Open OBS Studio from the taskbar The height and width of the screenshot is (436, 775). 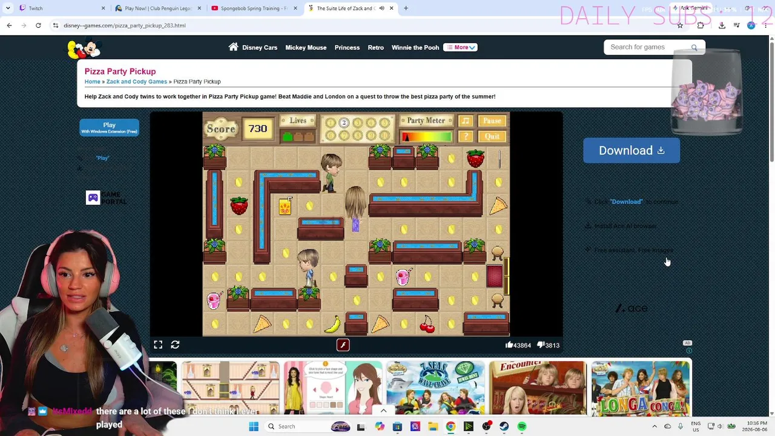click(x=486, y=426)
